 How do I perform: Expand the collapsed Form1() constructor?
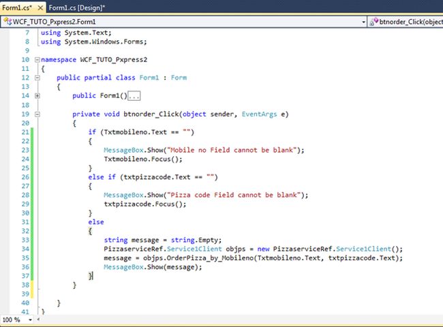click(37, 96)
